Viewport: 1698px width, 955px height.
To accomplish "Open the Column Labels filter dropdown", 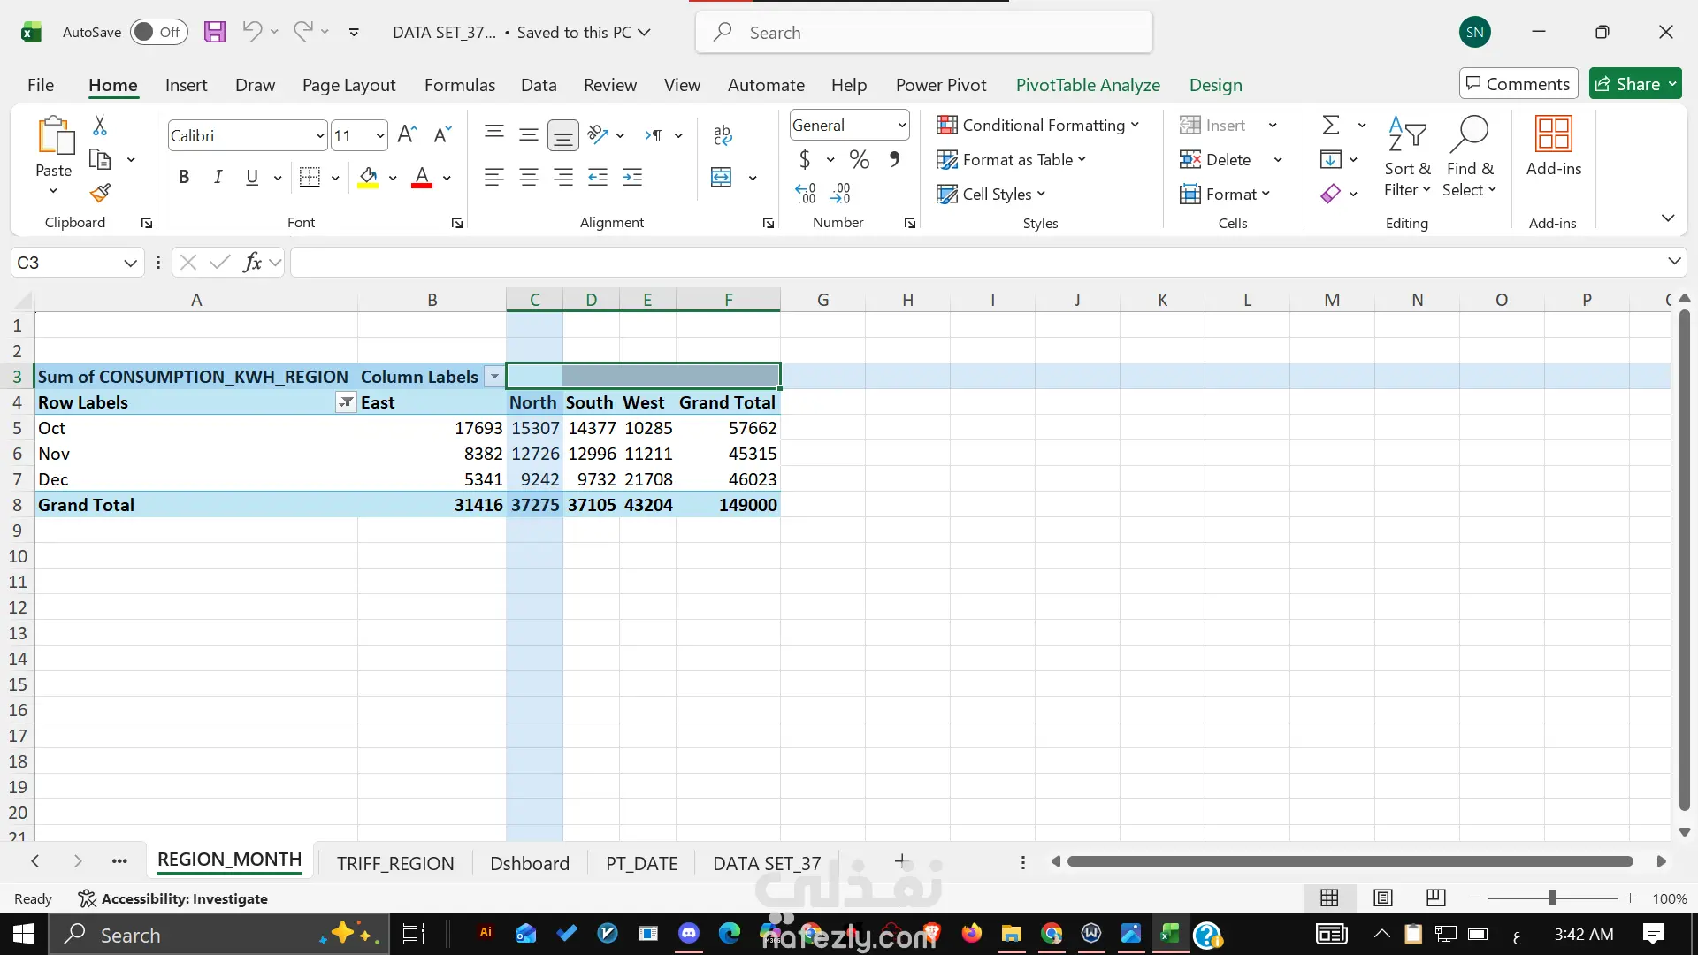I will 494,377.
